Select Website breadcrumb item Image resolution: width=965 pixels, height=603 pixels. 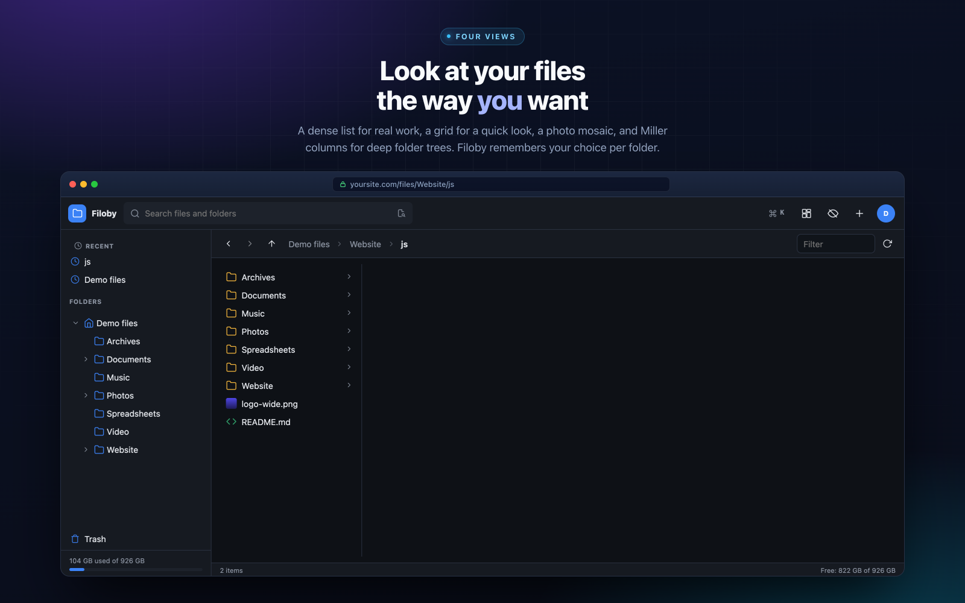coord(365,244)
